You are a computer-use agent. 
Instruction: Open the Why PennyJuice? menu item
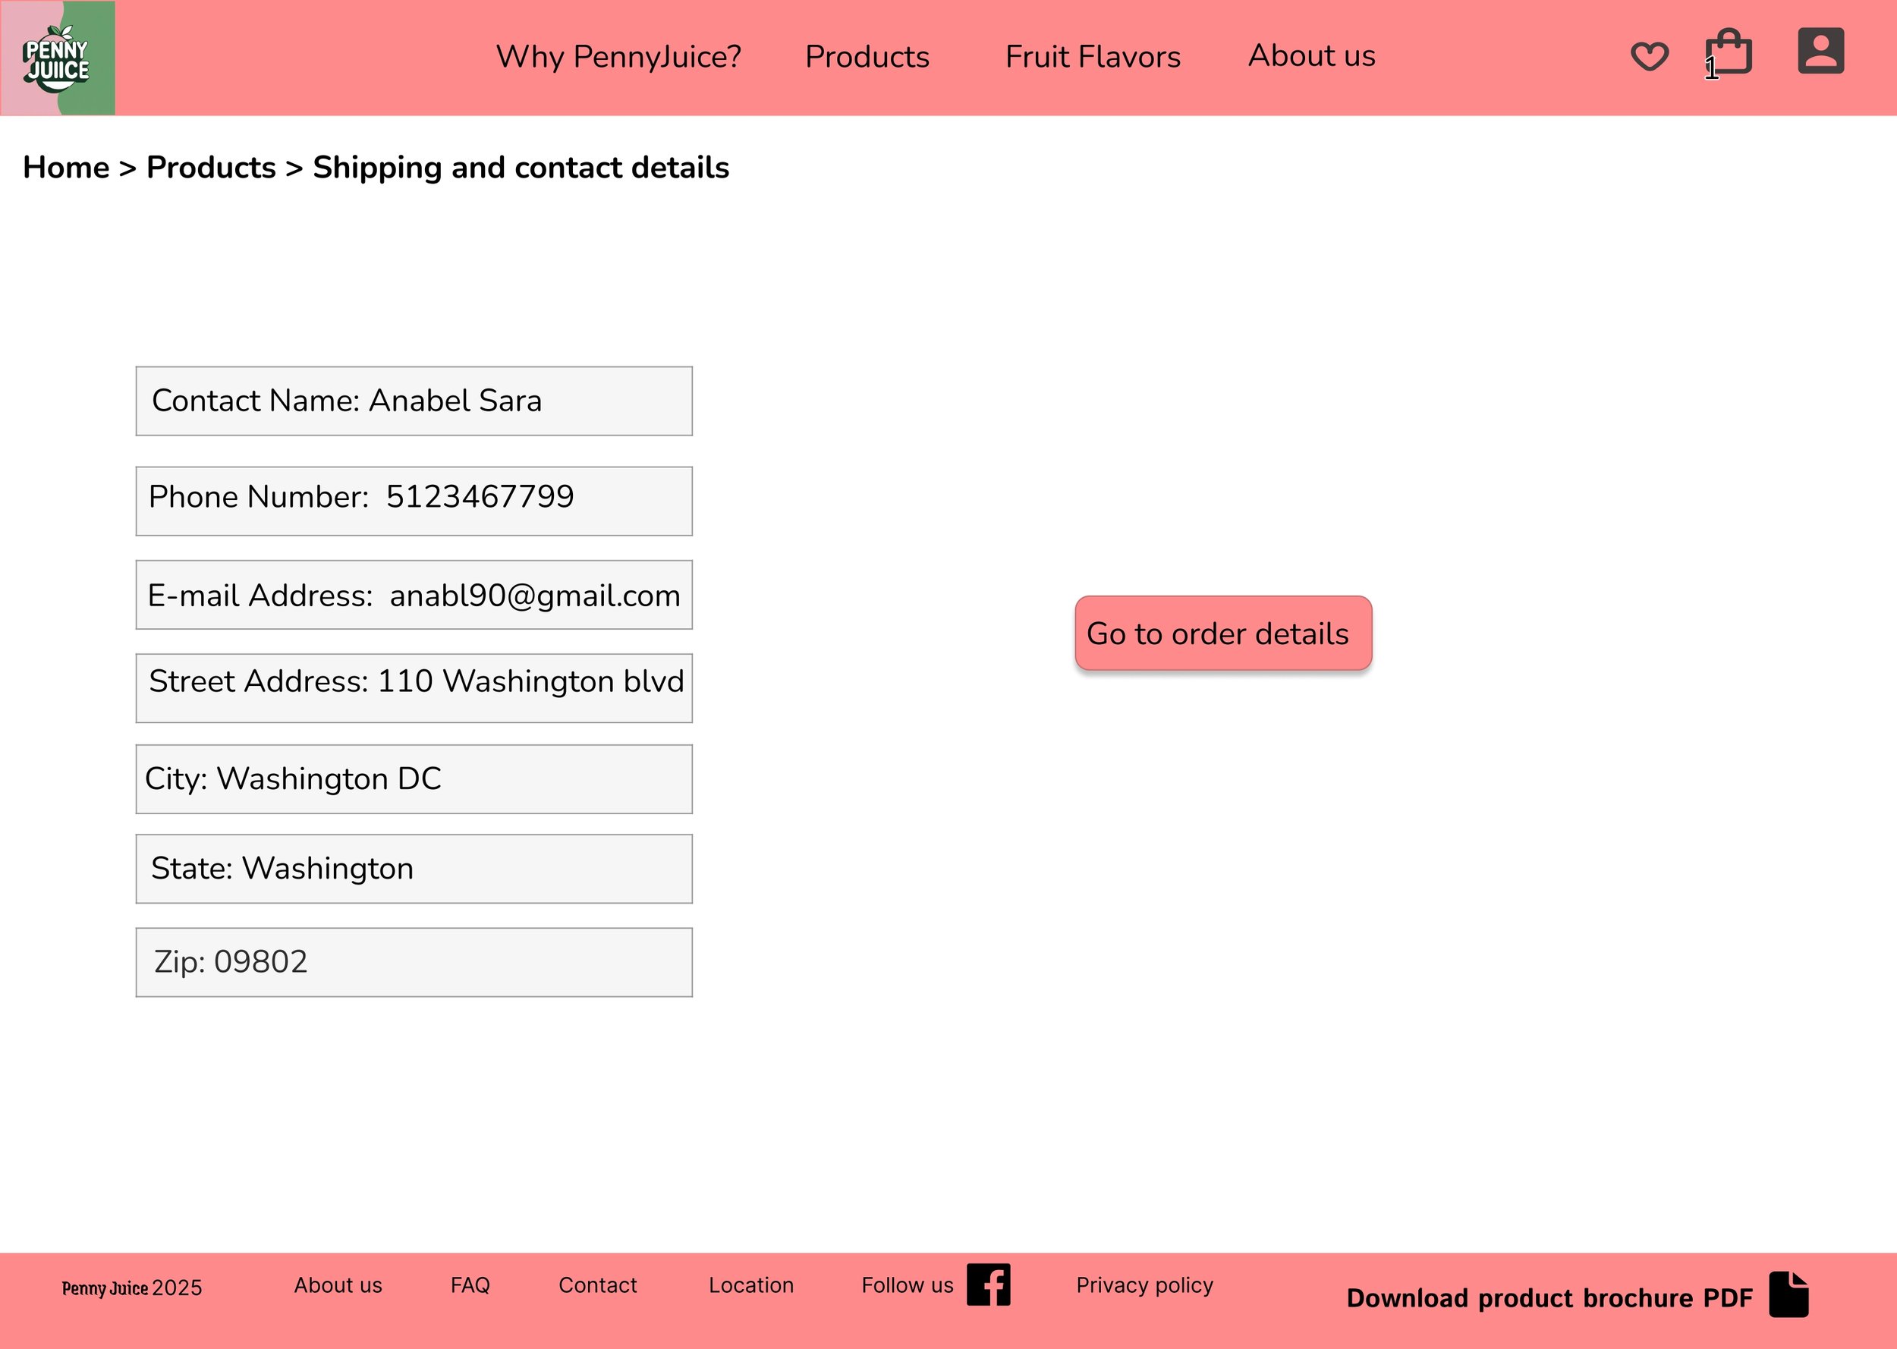click(618, 56)
